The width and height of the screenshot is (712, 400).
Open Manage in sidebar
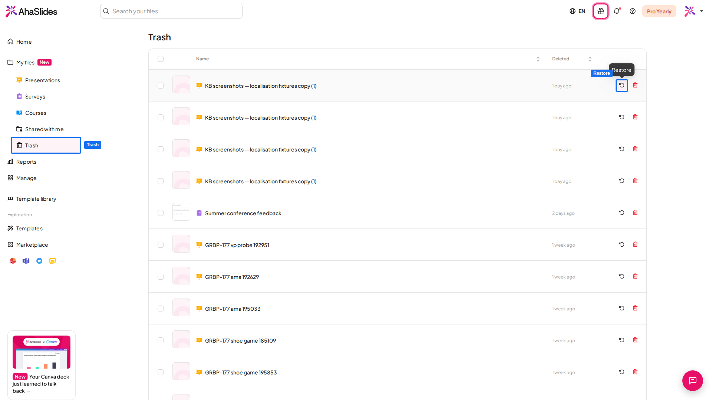[22, 178]
